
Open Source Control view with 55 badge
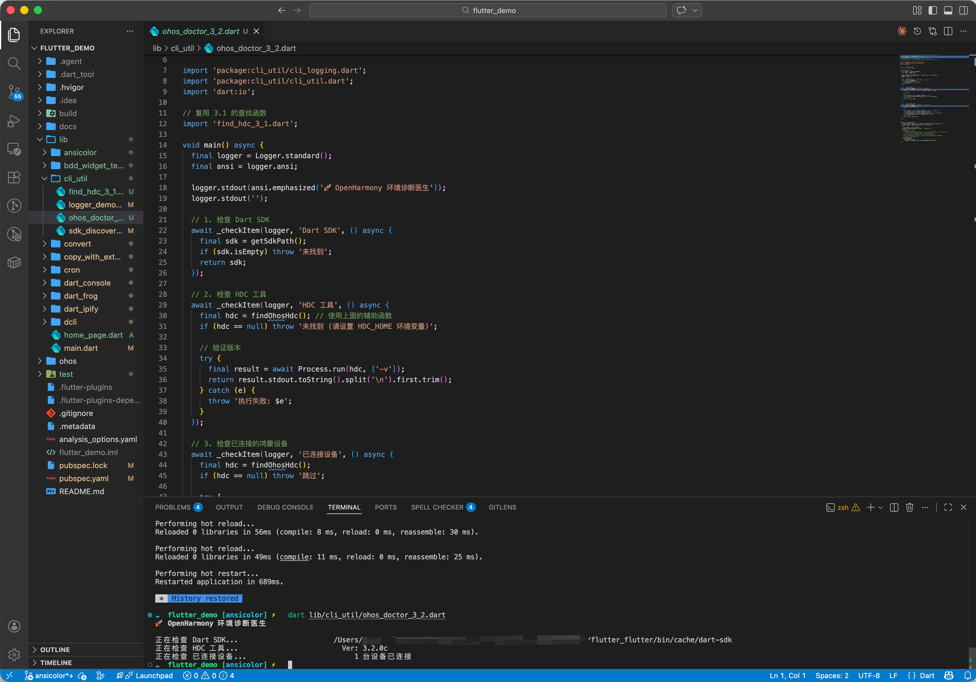coord(14,91)
